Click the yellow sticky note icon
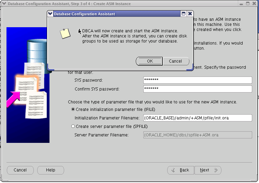The image size is (259, 183). (x=65, y=33)
